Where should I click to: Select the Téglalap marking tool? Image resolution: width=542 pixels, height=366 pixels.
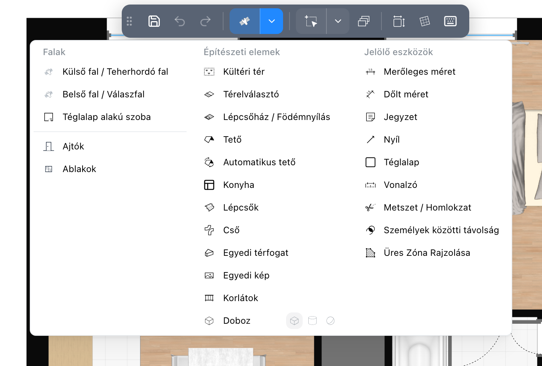(x=431, y=162)
